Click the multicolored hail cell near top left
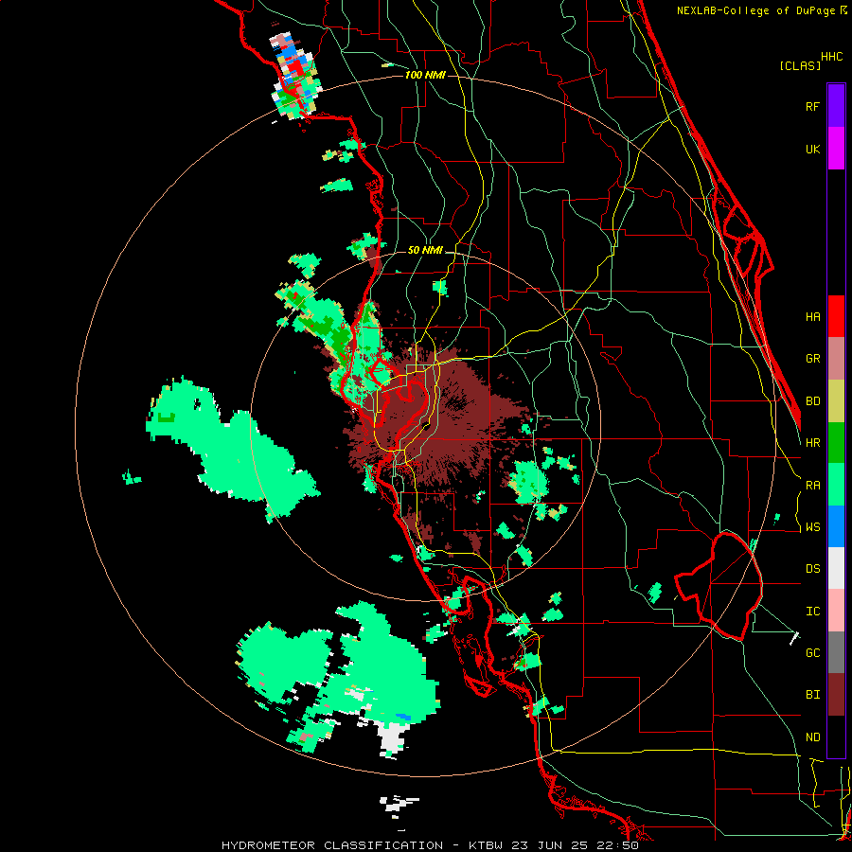 tap(294, 75)
